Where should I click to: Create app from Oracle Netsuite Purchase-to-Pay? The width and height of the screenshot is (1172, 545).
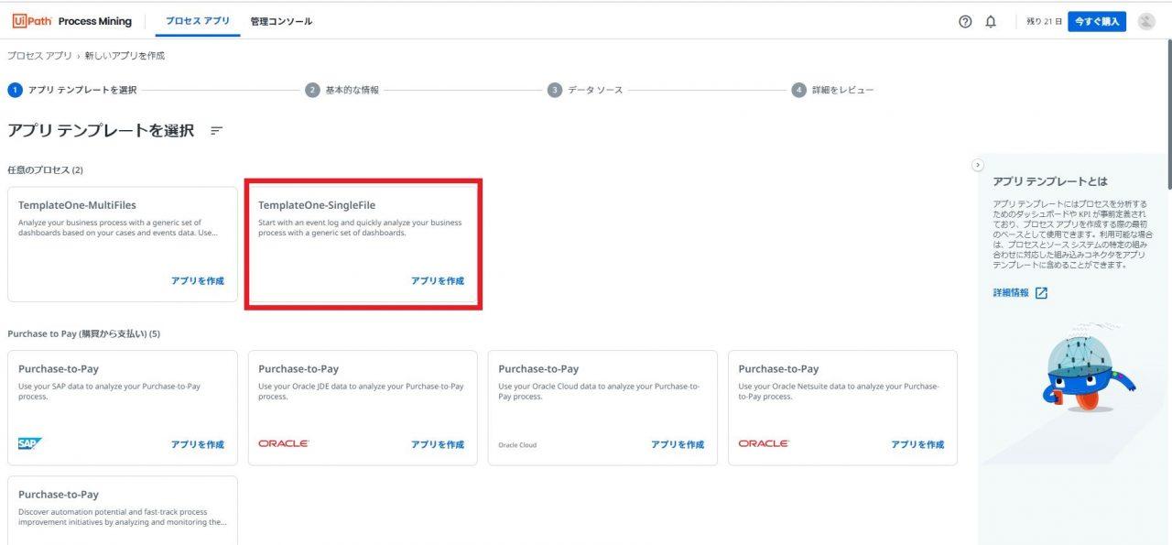click(x=917, y=444)
